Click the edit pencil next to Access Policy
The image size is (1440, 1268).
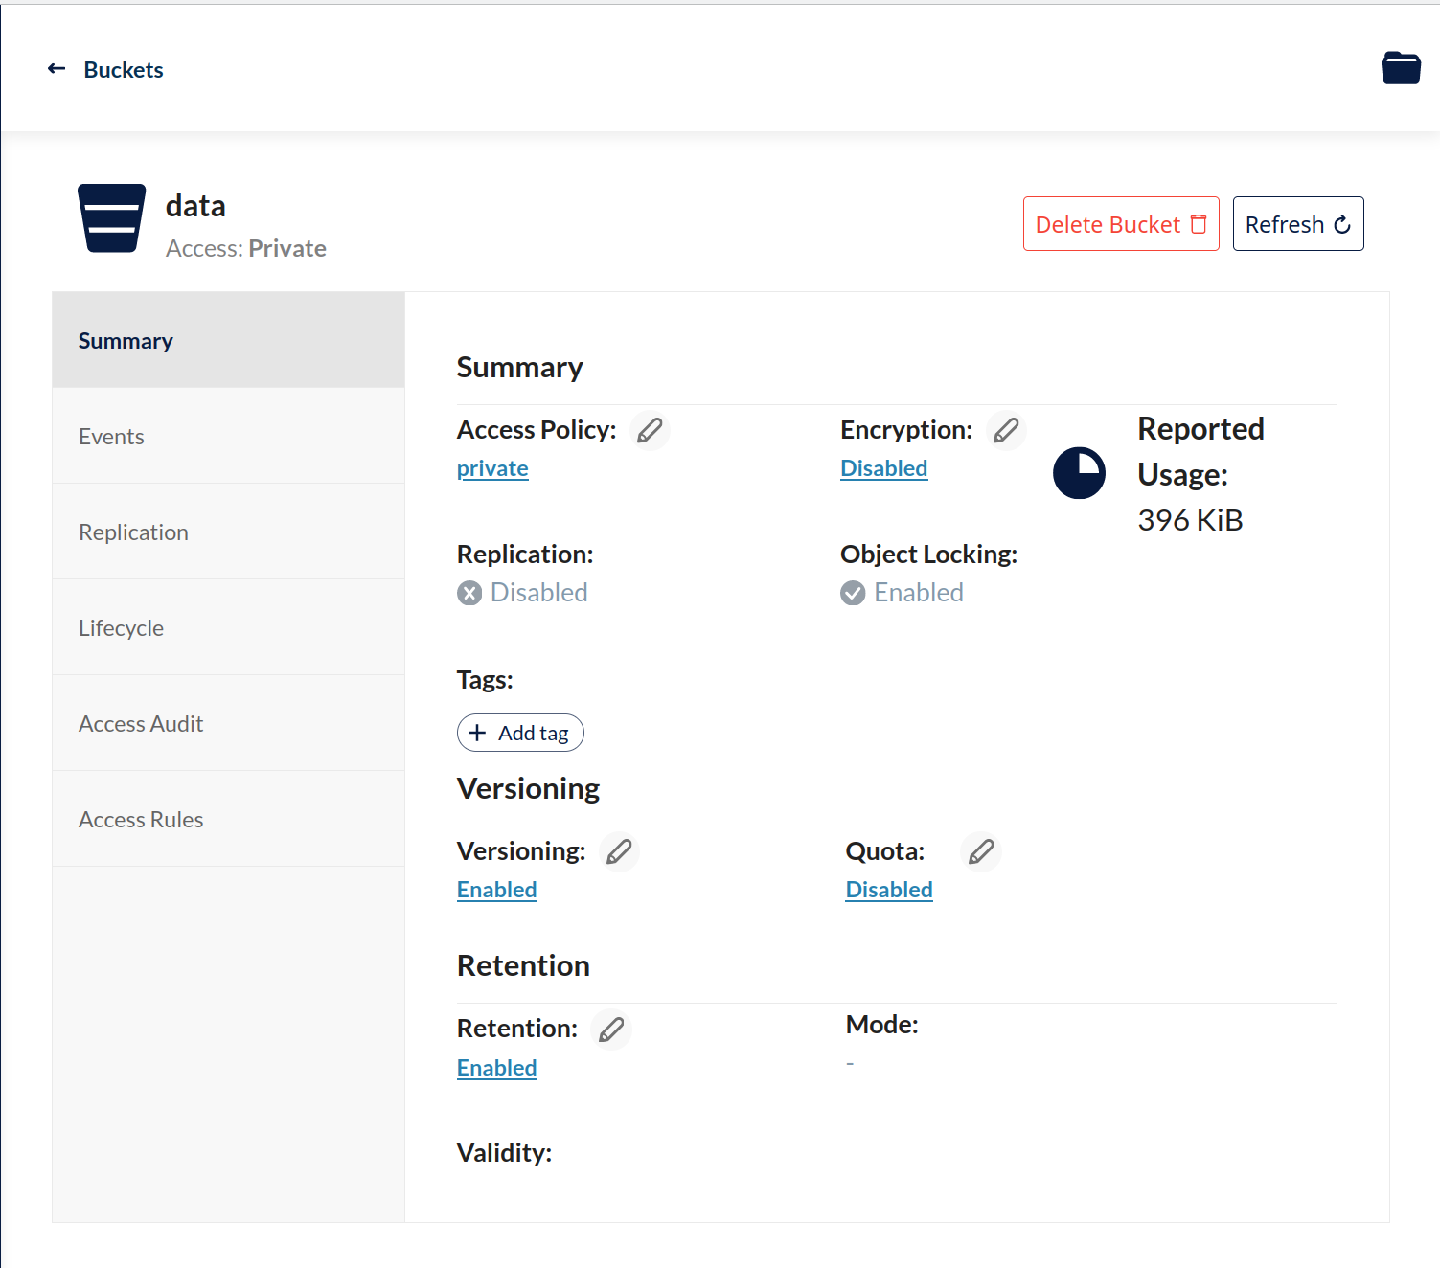[x=650, y=430]
